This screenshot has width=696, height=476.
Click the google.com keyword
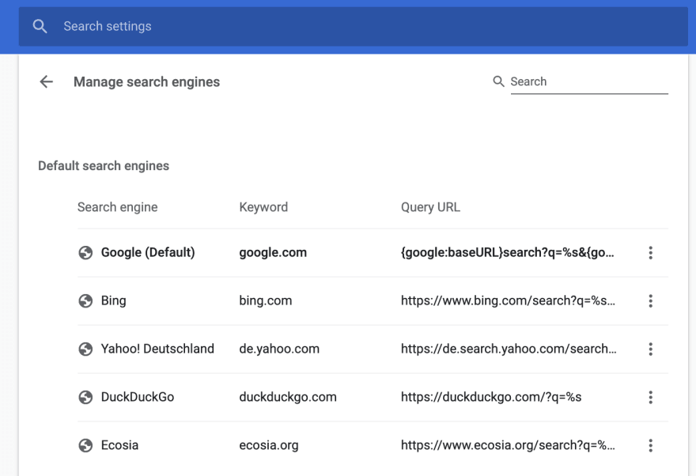273,253
